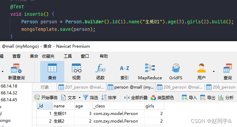Click the _class column header

119,106
